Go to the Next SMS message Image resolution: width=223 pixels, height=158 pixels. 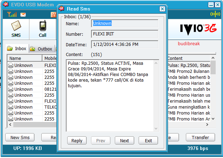124,140
